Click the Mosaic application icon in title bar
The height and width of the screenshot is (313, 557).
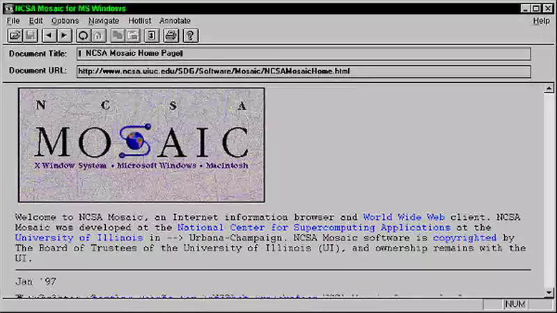(x=8, y=8)
